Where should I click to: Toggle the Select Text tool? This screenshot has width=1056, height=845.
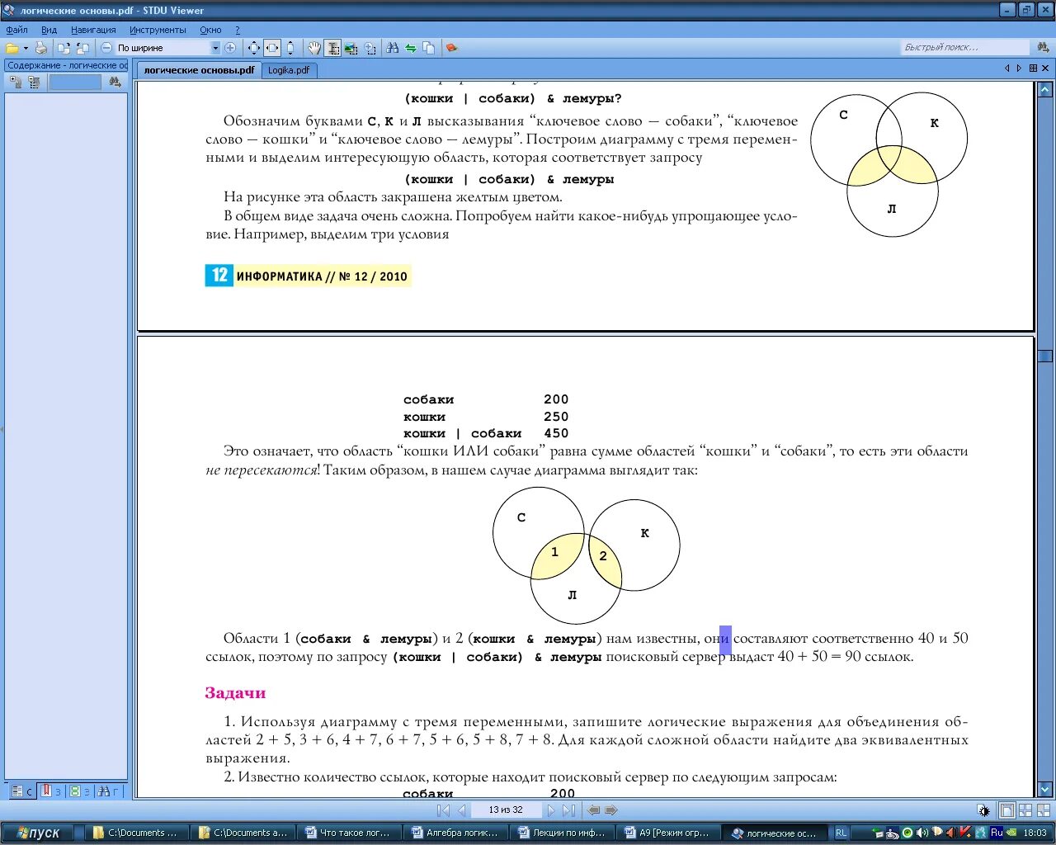pos(332,48)
